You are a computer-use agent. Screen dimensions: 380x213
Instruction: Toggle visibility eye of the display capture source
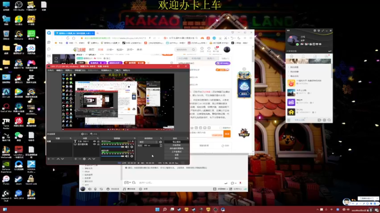(95, 144)
